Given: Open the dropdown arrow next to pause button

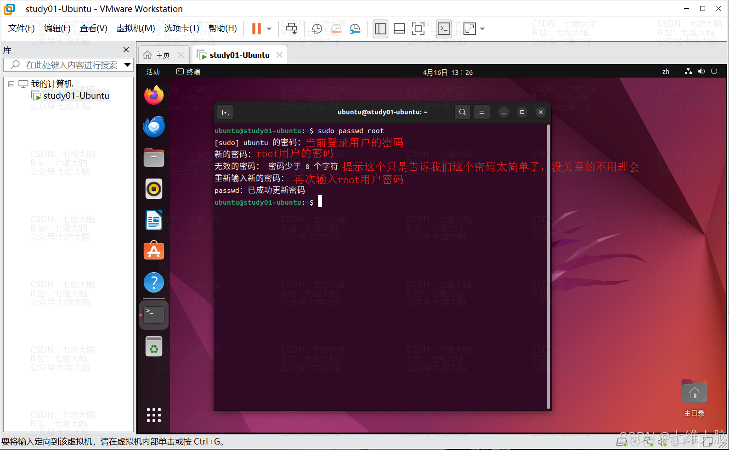Looking at the screenshot, I should (269, 28).
